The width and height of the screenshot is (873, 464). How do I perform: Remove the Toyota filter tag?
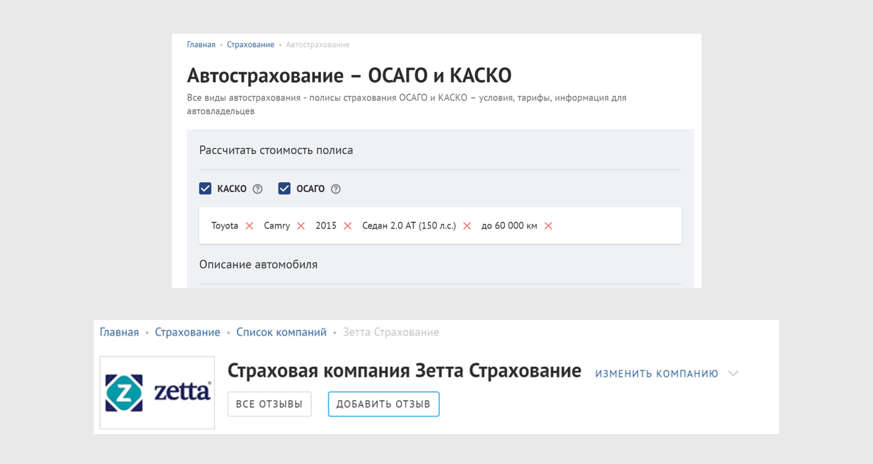pyautogui.click(x=249, y=226)
